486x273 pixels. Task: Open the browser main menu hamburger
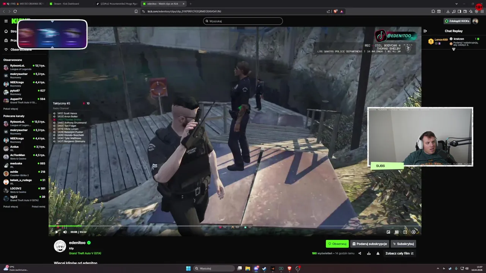pos(482,11)
